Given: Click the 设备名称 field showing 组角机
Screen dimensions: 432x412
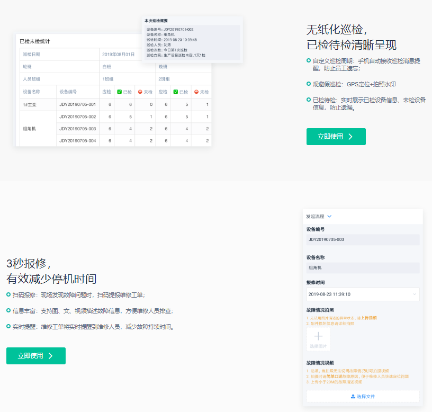Looking at the screenshot, I should (363, 268).
